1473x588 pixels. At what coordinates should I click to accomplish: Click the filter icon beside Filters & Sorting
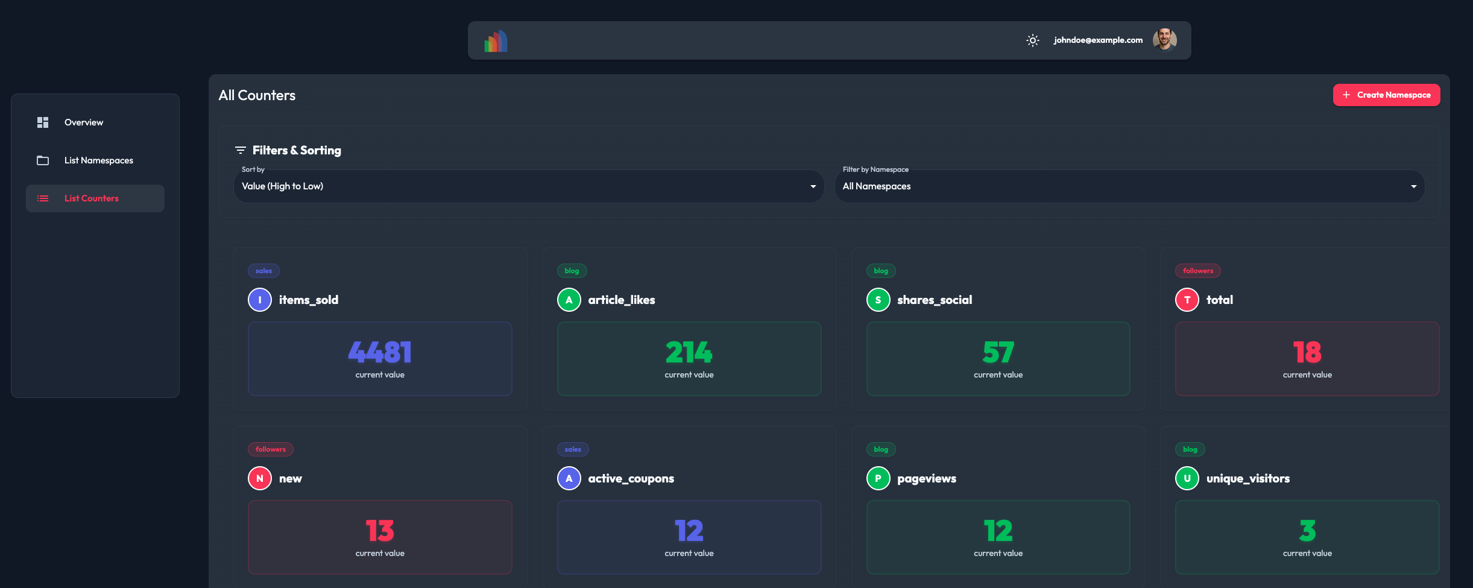pos(241,150)
